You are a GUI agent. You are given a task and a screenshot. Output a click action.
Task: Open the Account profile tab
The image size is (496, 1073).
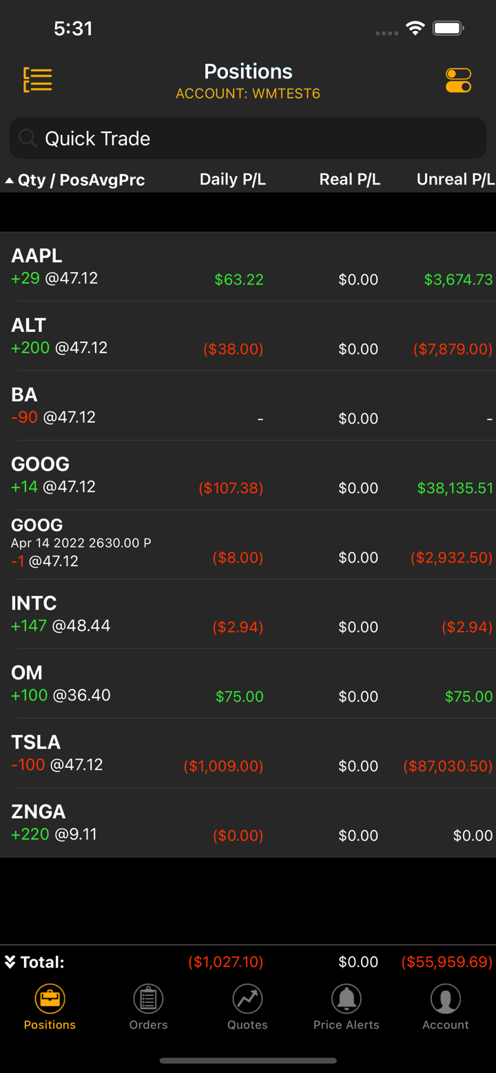click(x=445, y=1007)
